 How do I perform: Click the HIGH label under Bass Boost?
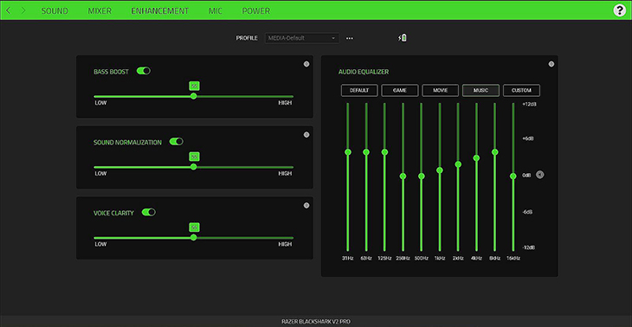tap(285, 103)
